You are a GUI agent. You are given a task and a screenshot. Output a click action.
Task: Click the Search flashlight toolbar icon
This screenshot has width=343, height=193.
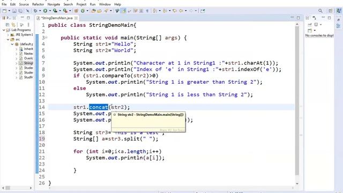[106, 11]
